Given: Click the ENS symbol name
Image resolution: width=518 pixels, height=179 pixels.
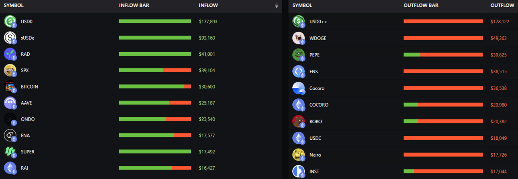Looking at the screenshot, I should point(314,71).
